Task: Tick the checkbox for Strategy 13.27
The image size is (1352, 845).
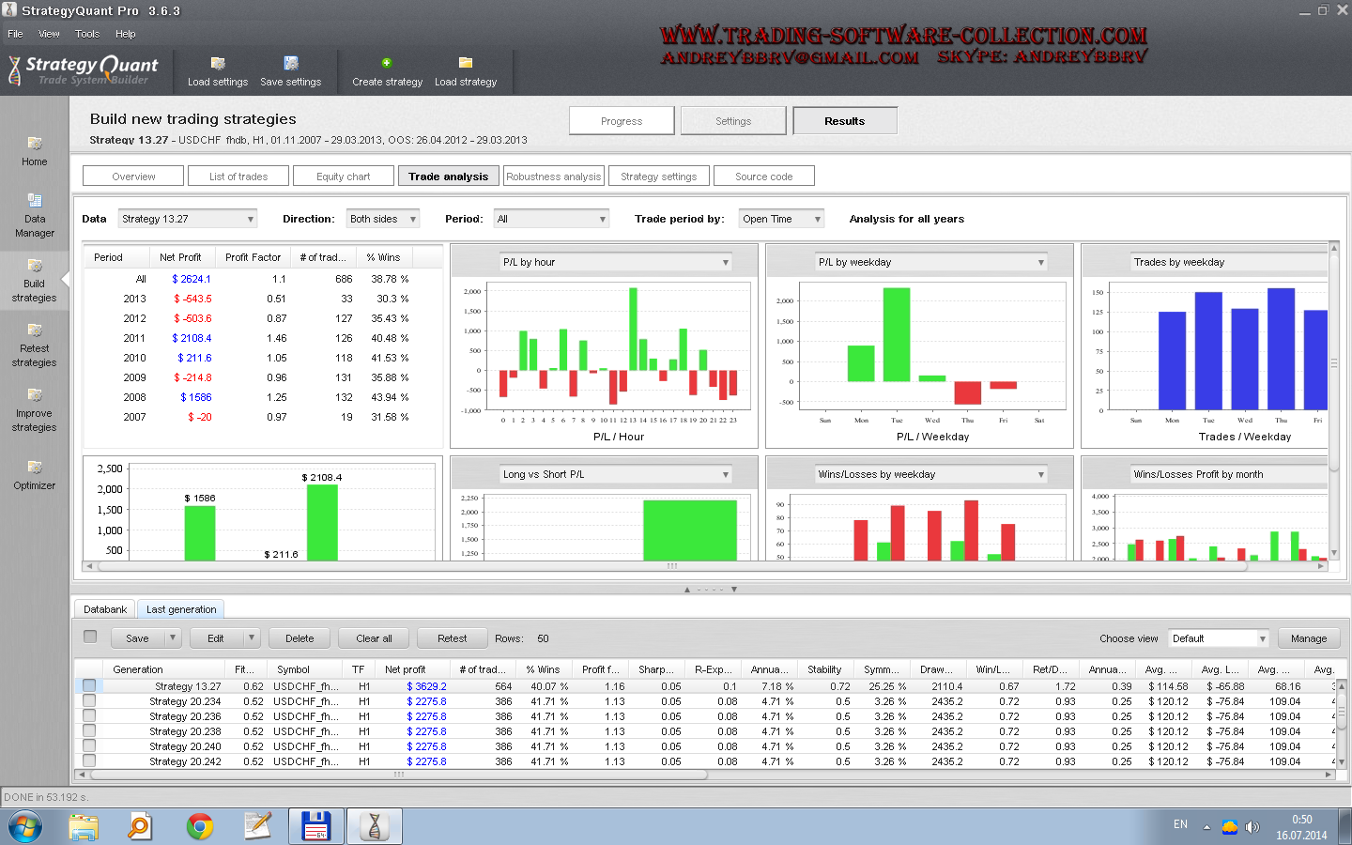Action: tap(89, 686)
